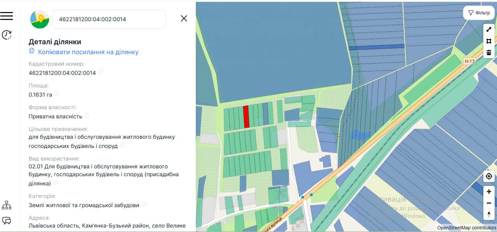
Task: Copy the parcel area 0.1631 га
Action: (57, 94)
